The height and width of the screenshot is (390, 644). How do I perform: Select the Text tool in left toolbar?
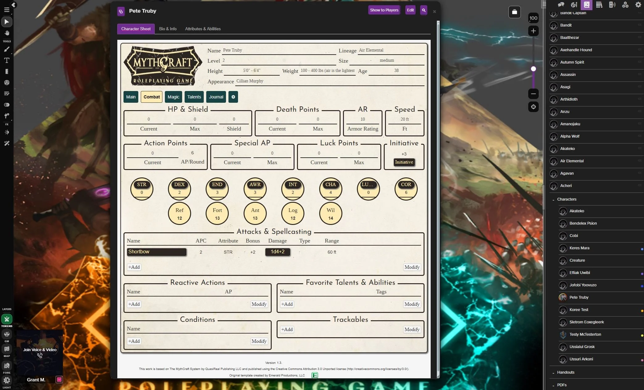tap(6, 60)
